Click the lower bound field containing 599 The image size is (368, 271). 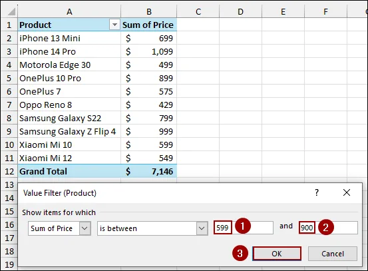click(244, 228)
